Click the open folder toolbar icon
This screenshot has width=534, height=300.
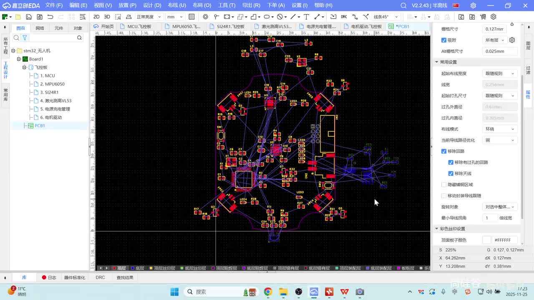18,17
